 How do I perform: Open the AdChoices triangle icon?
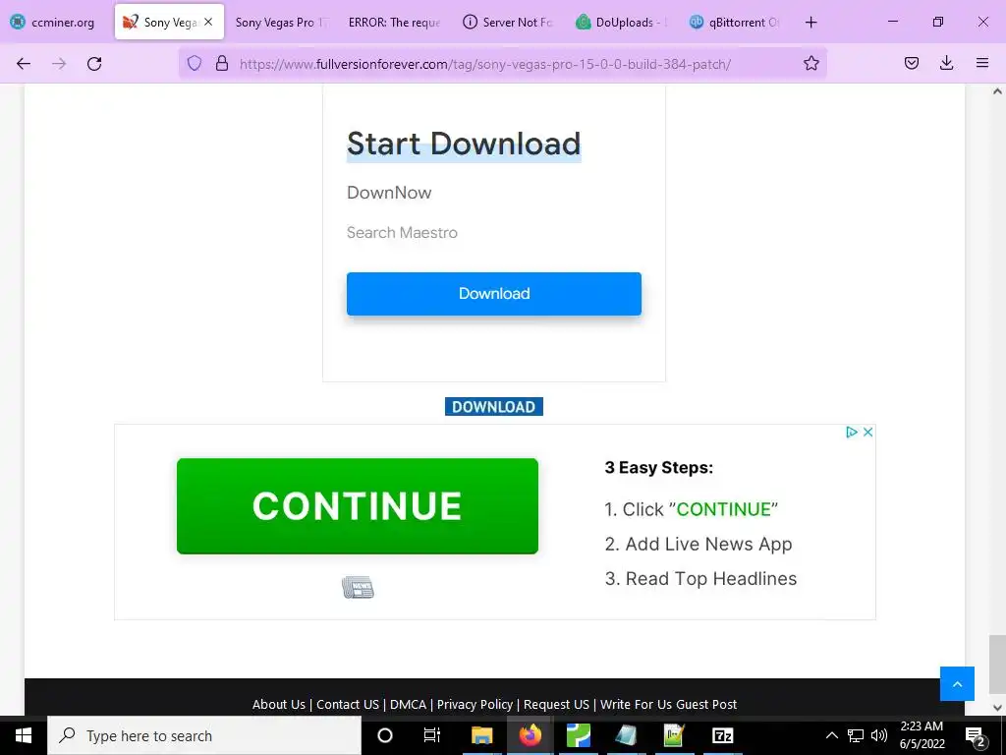852,433
